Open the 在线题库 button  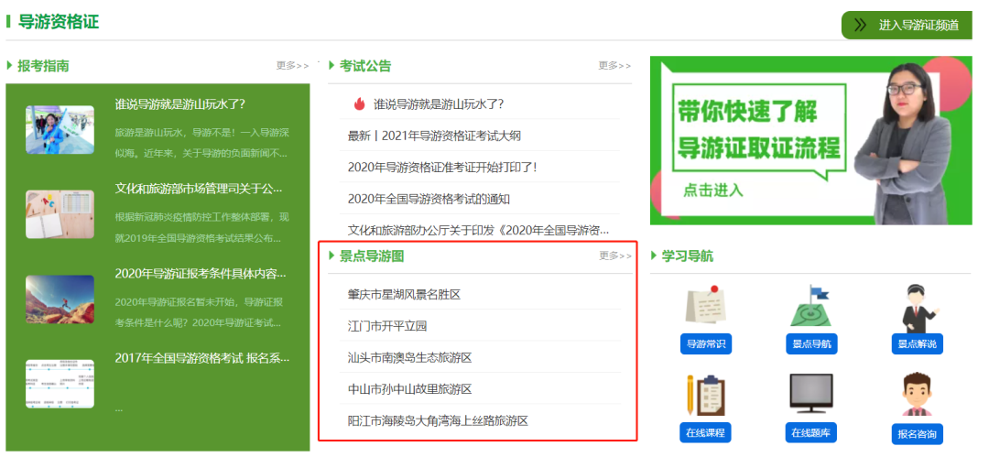coord(811,433)
